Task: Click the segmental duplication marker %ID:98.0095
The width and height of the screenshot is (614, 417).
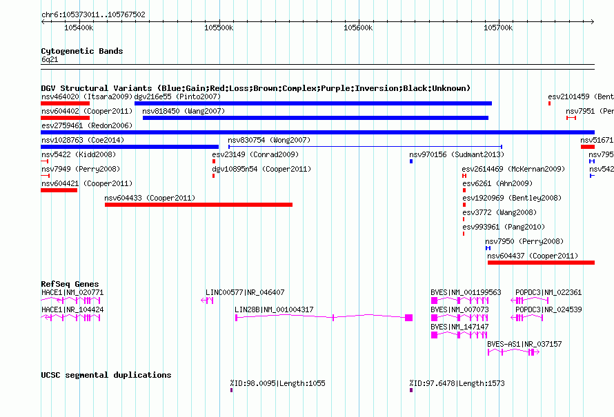Action: coord(231,390)
